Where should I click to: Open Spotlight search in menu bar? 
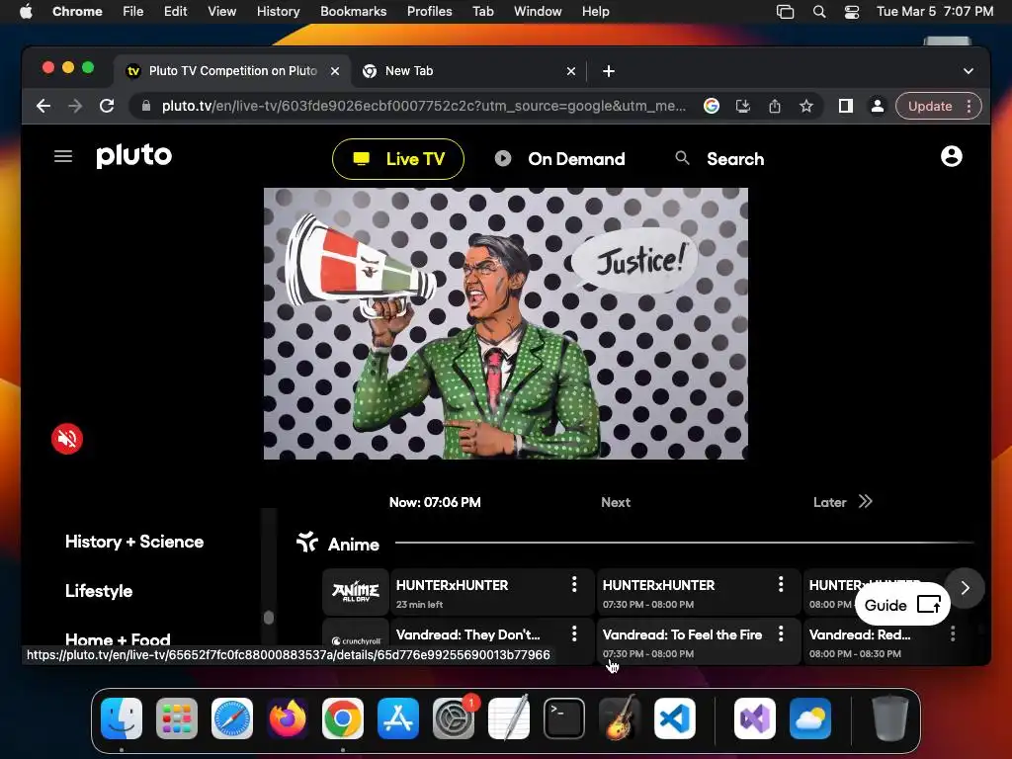819,11
